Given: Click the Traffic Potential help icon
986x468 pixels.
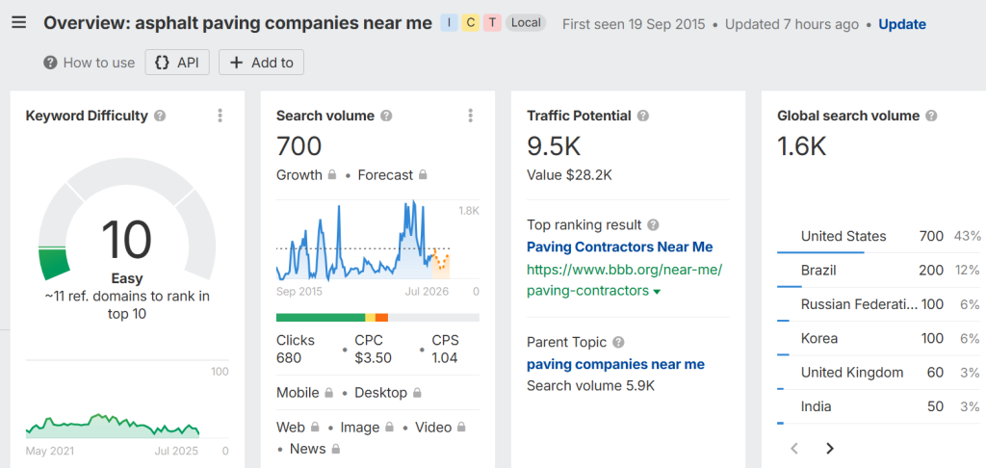Looking at the screenshot, I should pyautogui.click(x=643, y=116).
